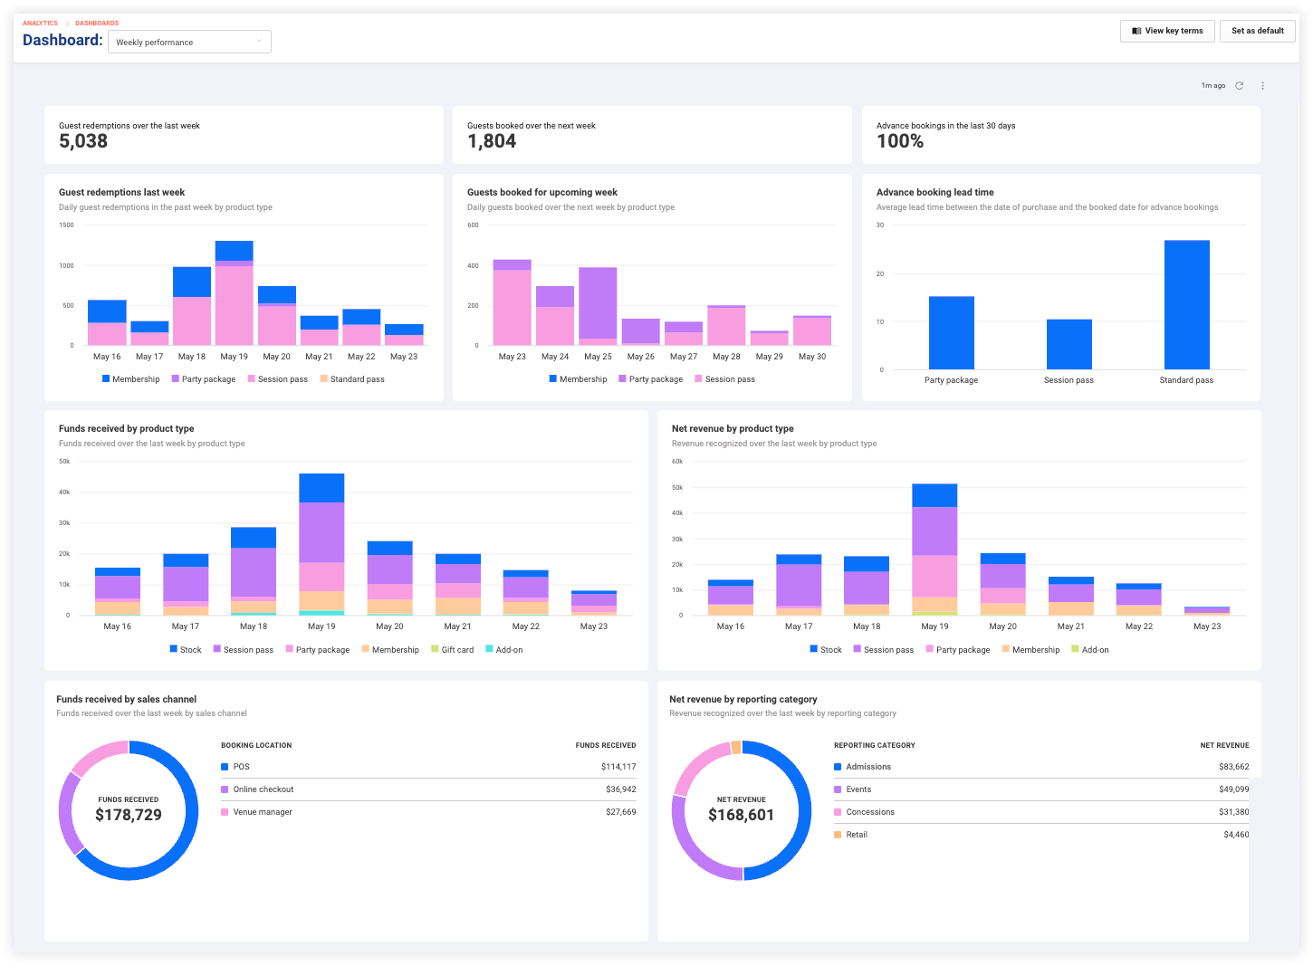
Task: Click the May 19 bar in Funds received chart
Action: tap(321, 544)
